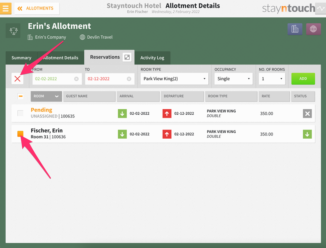Sort by ARRIVAL column
Screen dimensions: 326x248
[x=138, y=96]
